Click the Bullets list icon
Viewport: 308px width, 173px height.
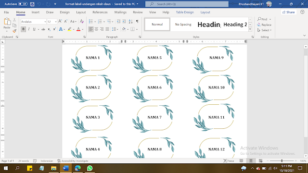91,21
